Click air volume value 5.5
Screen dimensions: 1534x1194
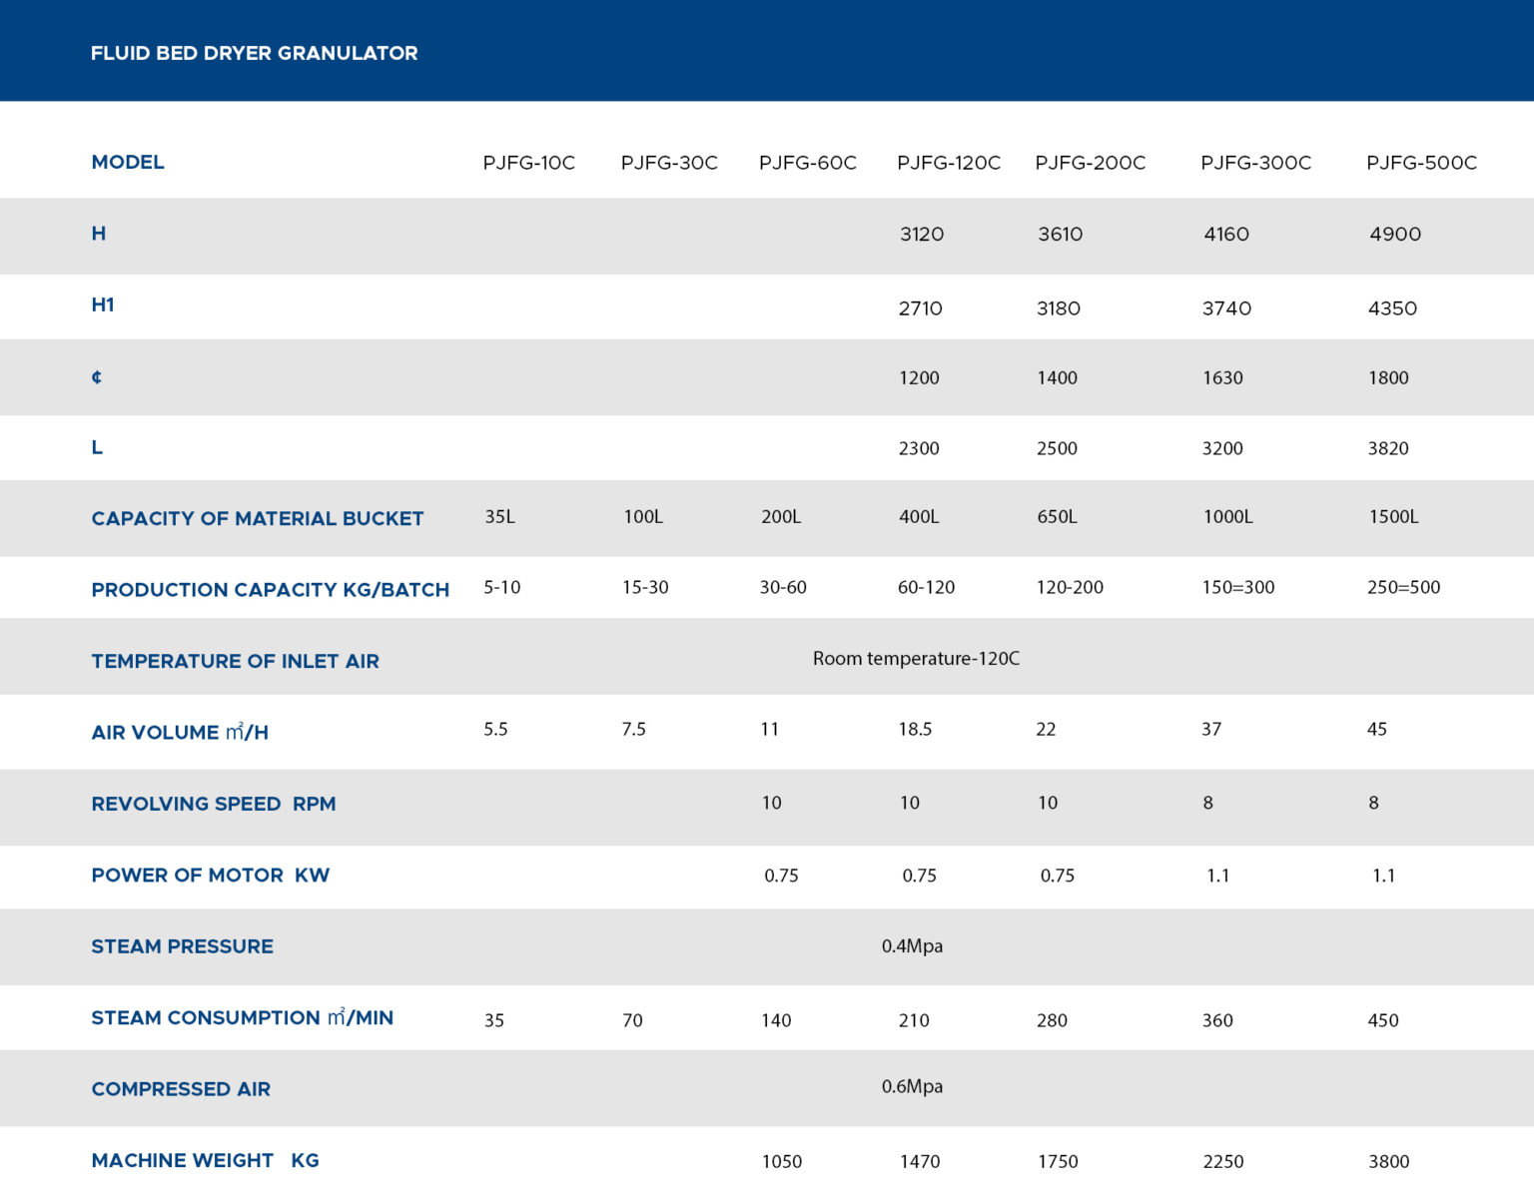click(x=496, y=729)
